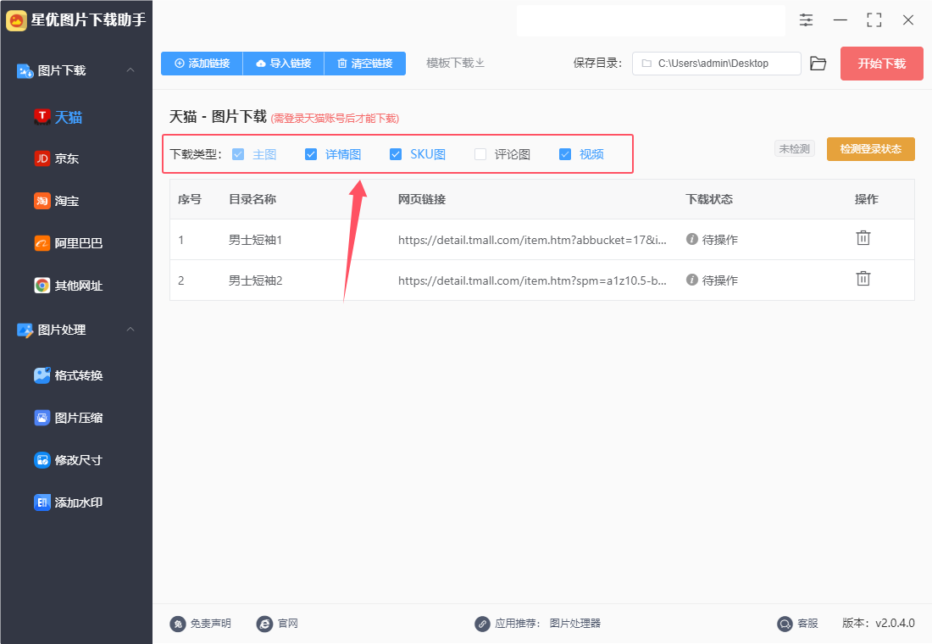The width and height of the screenshot is (932, 644).
Task: Select the 其他网址 Chrome icon in sidebar
Action: [42, 286]
